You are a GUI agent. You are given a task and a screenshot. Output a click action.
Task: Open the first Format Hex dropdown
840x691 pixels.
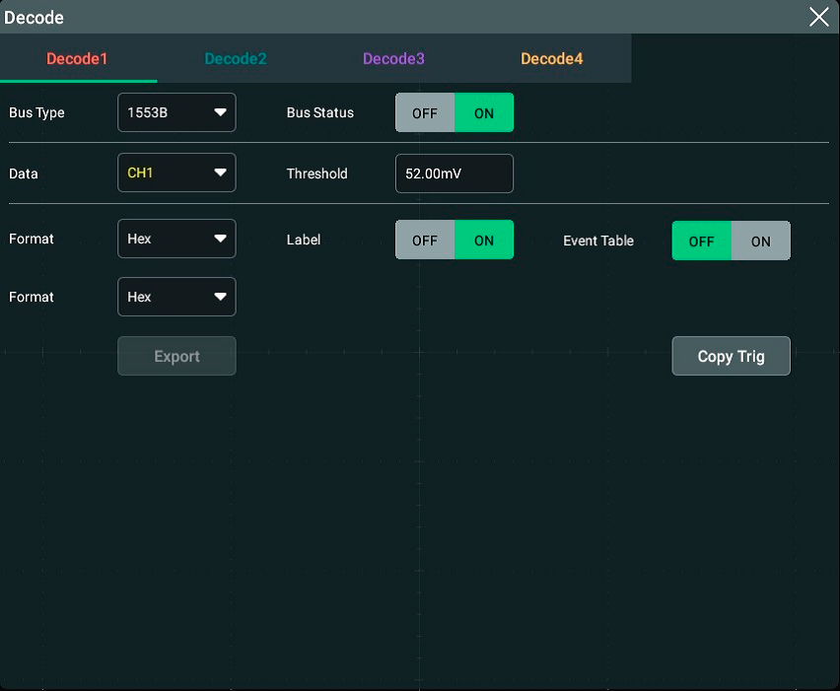[175, 239]
